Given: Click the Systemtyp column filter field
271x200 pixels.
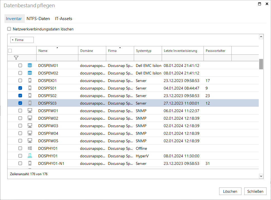Looking at the screenshot, I should coord(148,58).
